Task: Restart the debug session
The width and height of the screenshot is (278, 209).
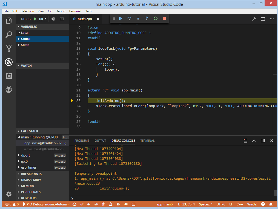Action: [x=156, y=18]
